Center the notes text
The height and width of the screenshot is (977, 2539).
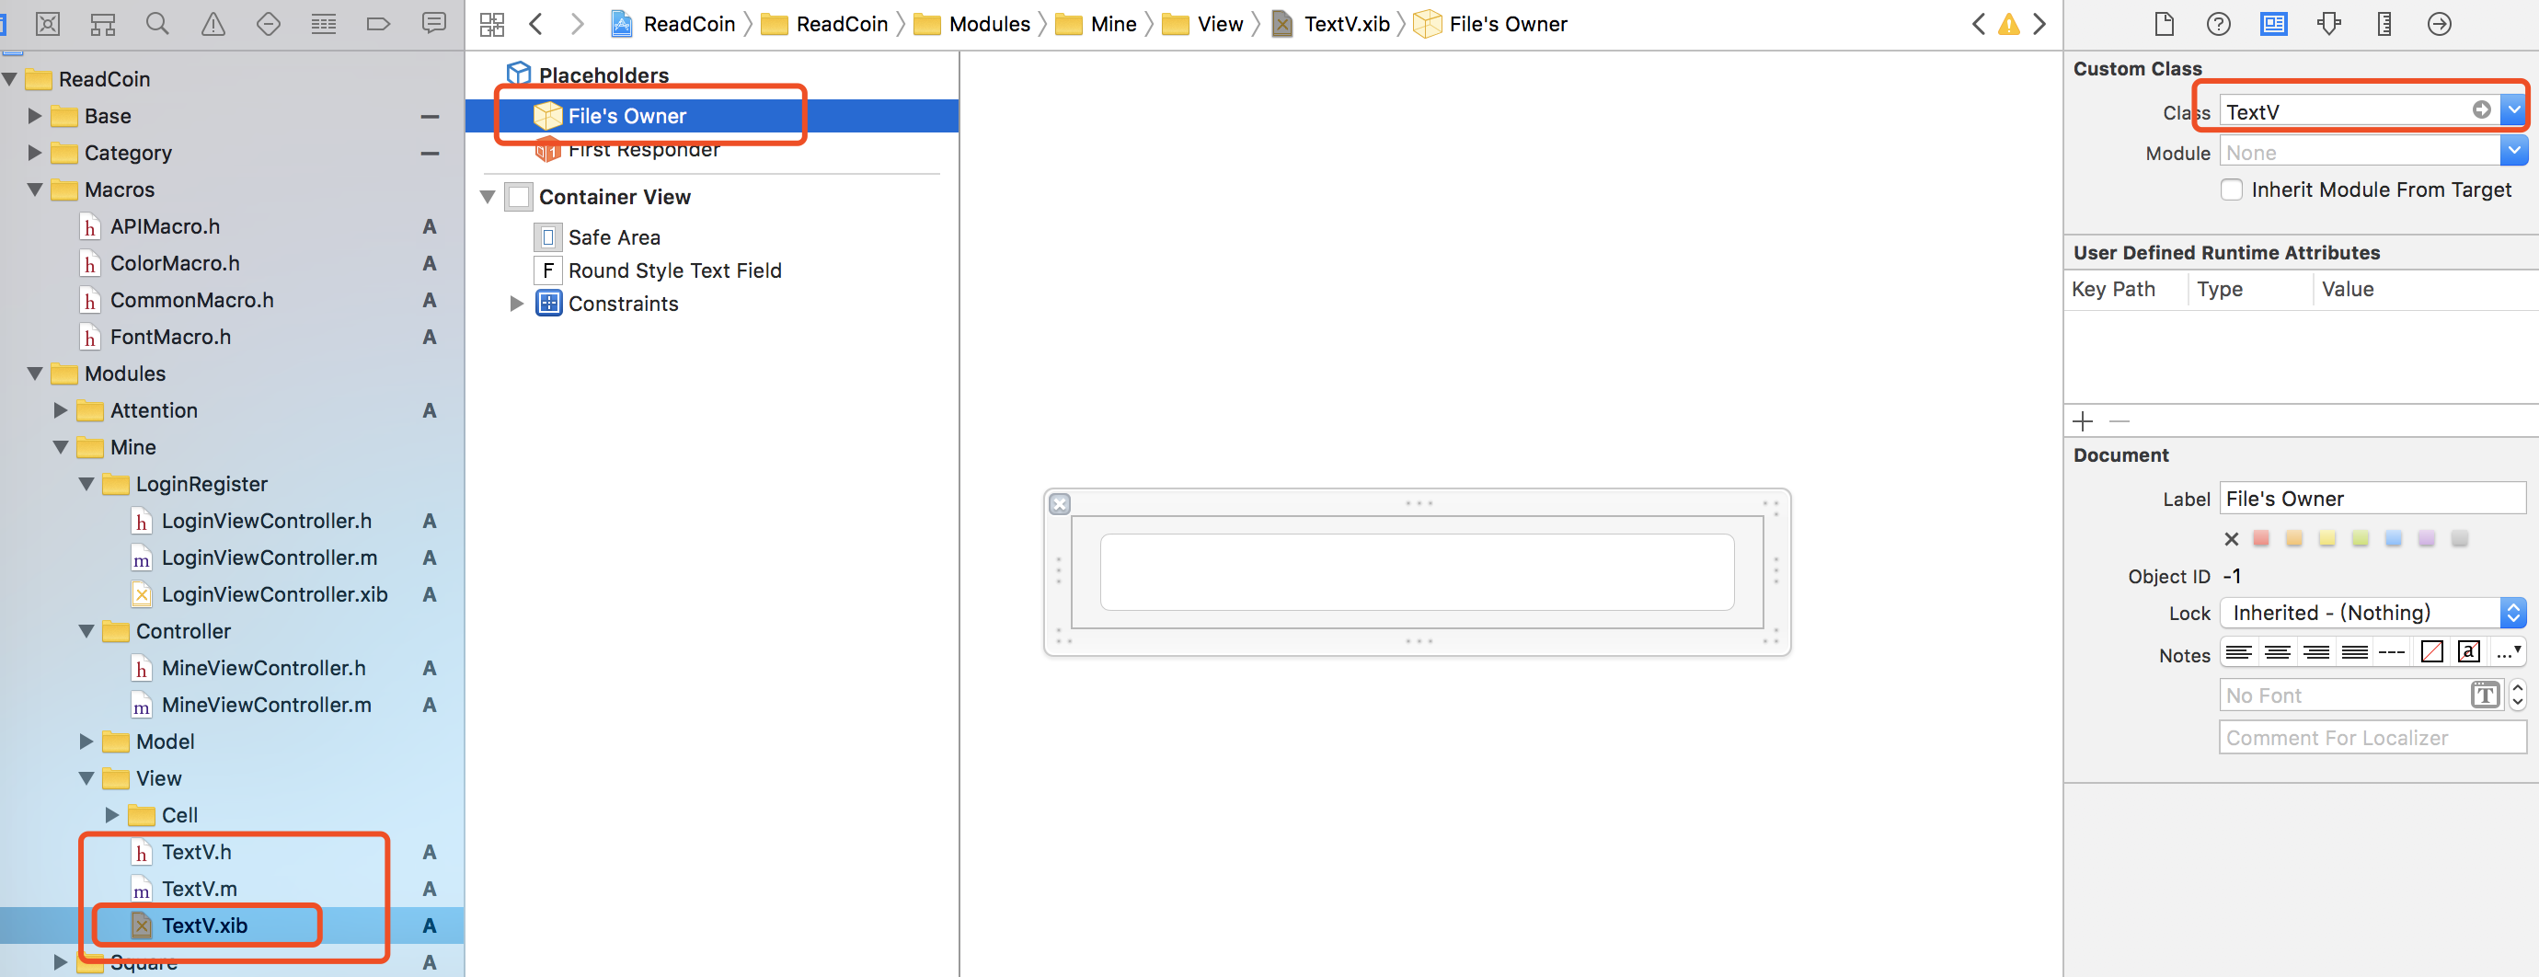pos(2278,652)
